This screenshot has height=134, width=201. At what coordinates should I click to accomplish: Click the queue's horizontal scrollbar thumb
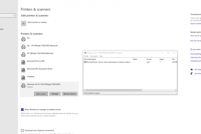click(114, 90)
